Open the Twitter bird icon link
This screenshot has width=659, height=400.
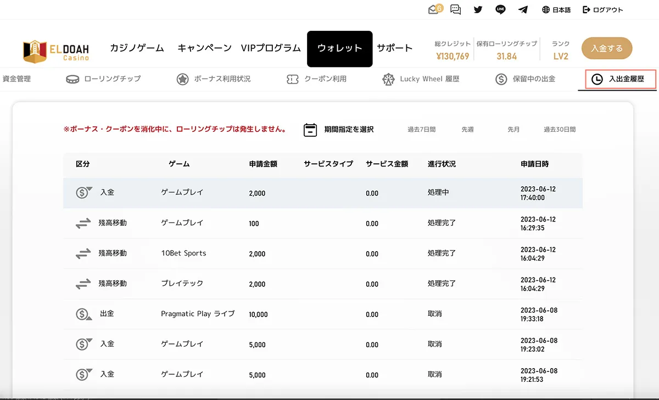click(478, 9)
